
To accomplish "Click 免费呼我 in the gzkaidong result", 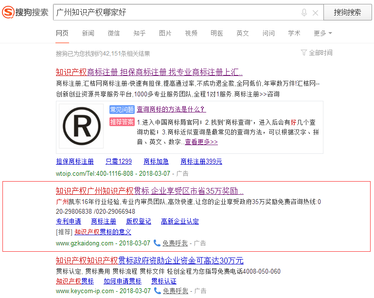I will point(175,243).
